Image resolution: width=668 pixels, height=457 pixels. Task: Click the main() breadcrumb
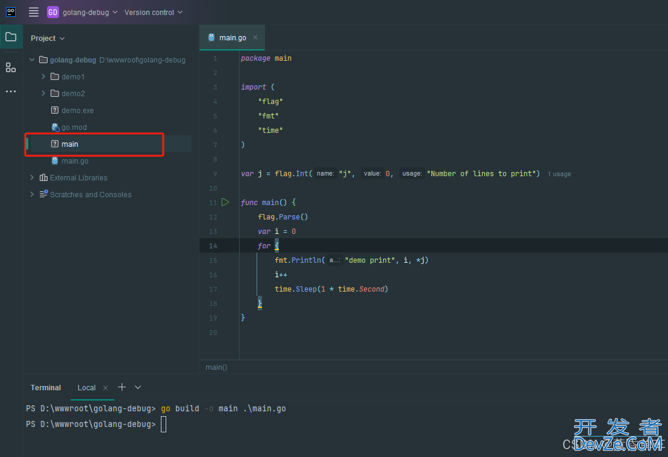tap(216, 367)
